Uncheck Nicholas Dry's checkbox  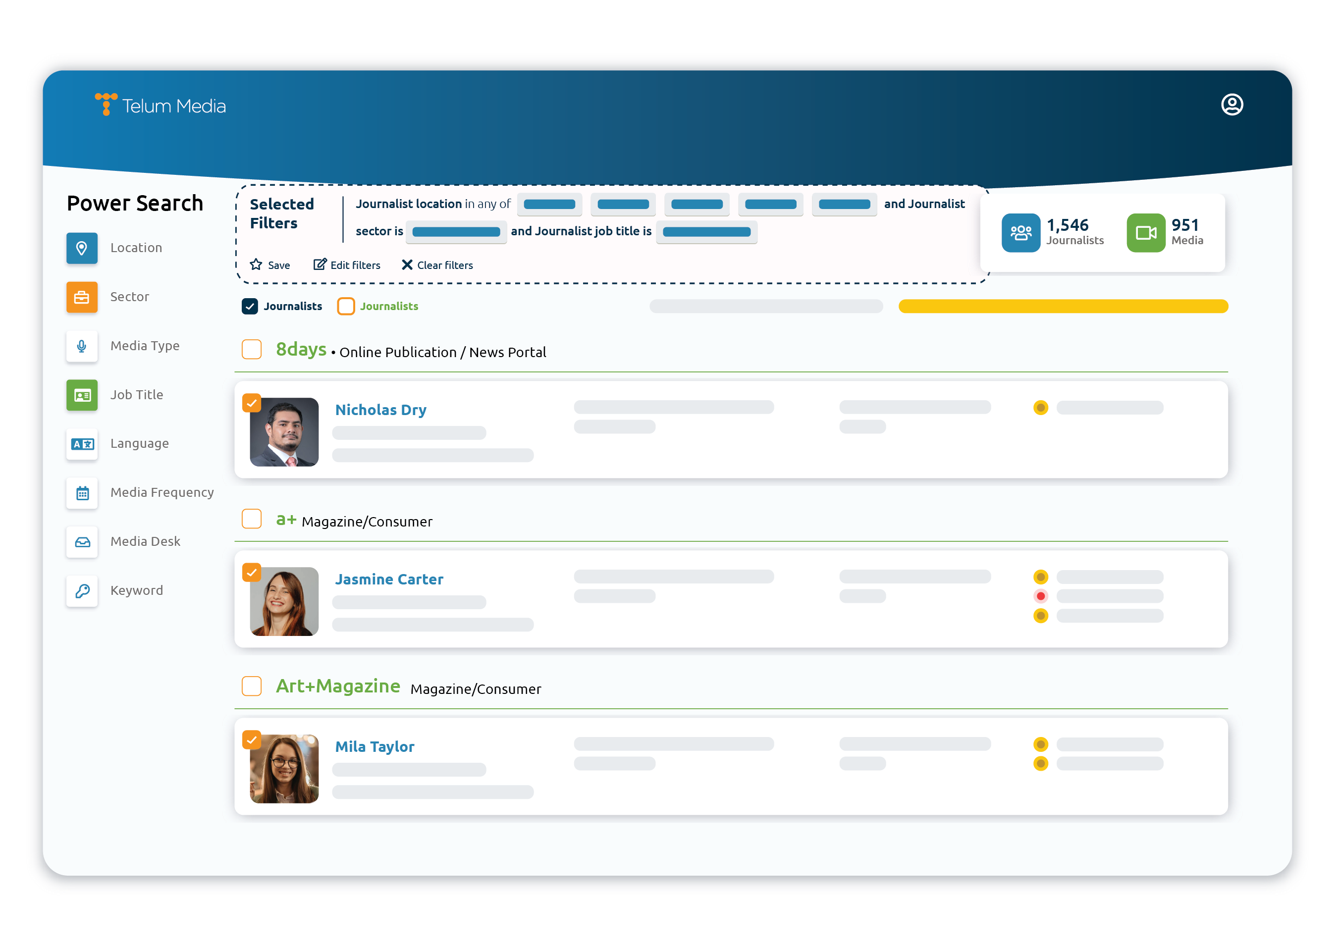pos(252,403)
